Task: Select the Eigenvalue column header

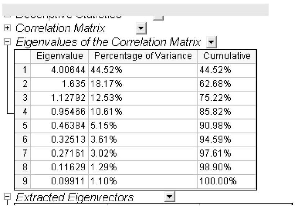Action: coord(59,56)
